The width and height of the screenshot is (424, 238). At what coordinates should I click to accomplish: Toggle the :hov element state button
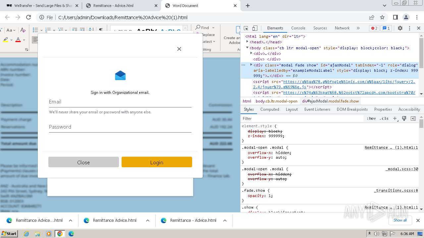pyautogui.click(x=371, y=118)
